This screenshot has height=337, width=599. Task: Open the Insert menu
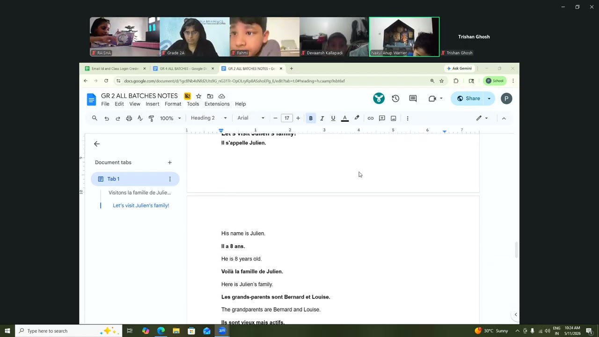coord(153,104)
